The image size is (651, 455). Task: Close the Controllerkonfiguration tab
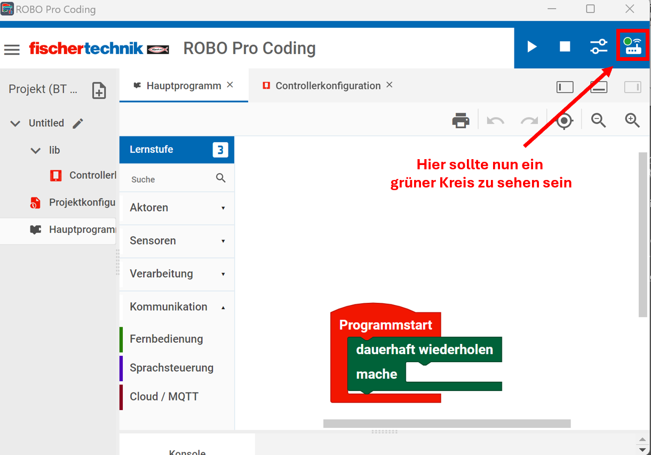pos(390,85)
